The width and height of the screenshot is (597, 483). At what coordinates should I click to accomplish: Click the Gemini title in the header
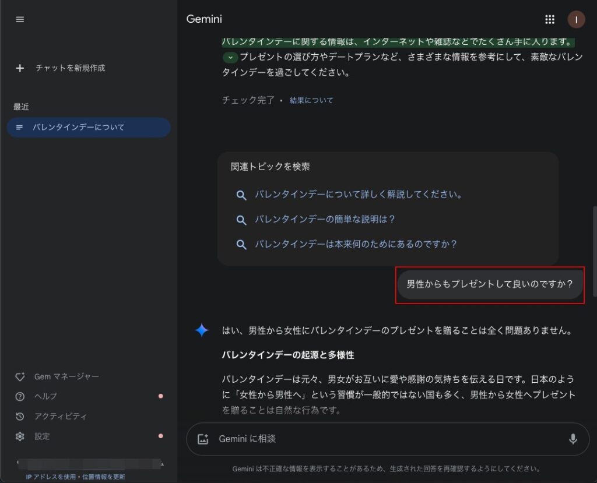203,19
